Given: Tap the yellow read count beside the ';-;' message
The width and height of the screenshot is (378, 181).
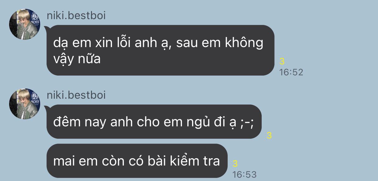Looking at the screenshot, I should [269, 135].
